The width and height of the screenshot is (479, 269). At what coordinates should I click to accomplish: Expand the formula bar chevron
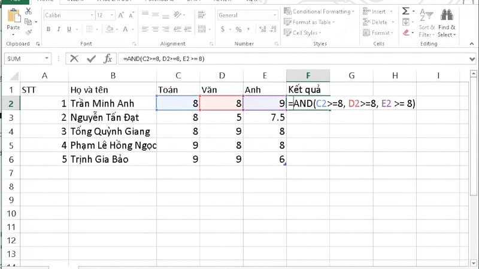point(472,59)
